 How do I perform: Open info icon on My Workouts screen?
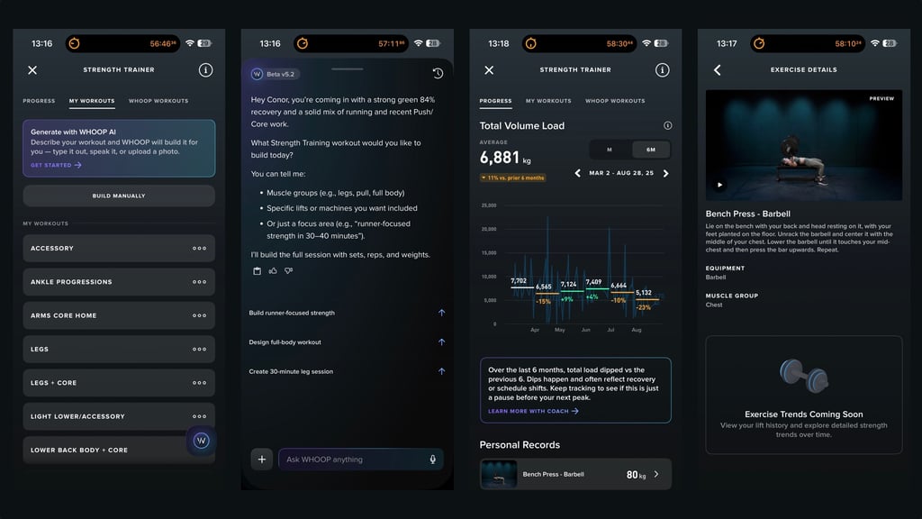(205, 70)
